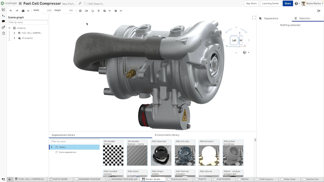Click the zoom tool icon in toolbar
This screenshot has width=324, height=182.
tap(104, 11)
